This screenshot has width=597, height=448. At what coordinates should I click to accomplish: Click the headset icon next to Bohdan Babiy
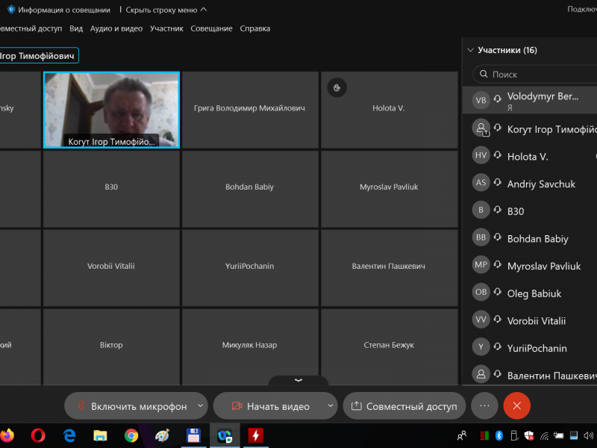498,238
